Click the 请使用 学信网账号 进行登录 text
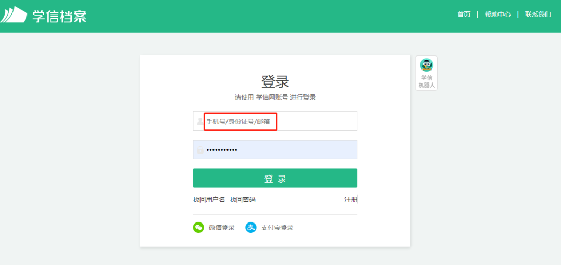The image size is (561, 265). [275, 97]
